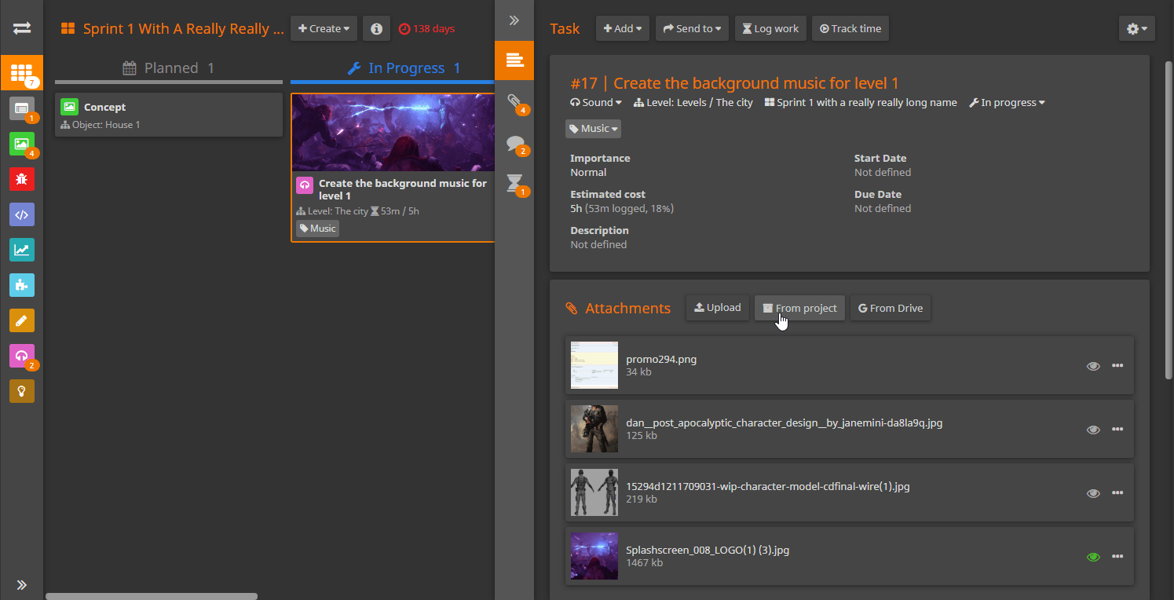Open the dan post apocalyptic character thumbnail

coord(594,429)
